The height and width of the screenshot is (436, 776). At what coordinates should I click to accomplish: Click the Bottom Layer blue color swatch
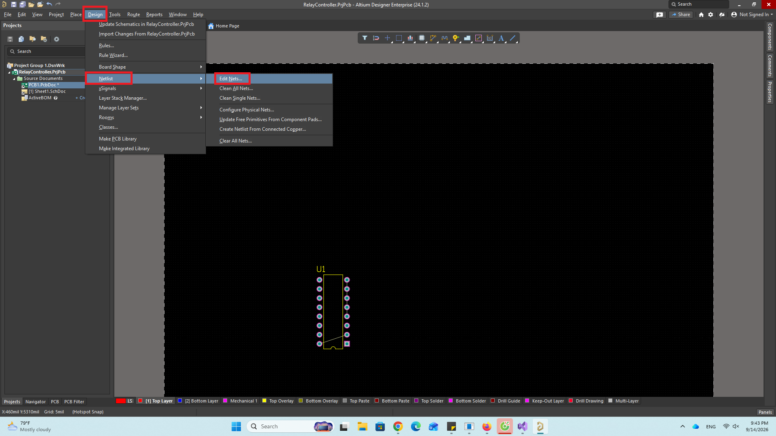click(180, 401)
